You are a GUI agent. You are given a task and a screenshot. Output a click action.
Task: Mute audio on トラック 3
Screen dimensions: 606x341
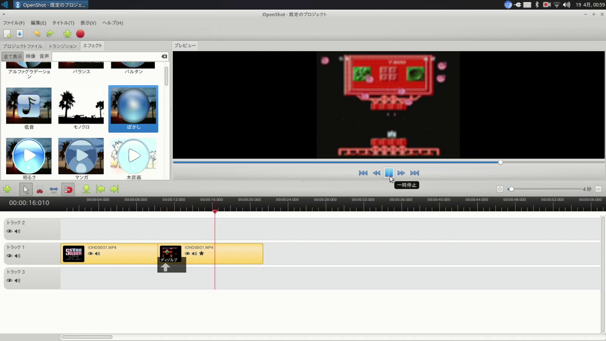pos(18,281)
